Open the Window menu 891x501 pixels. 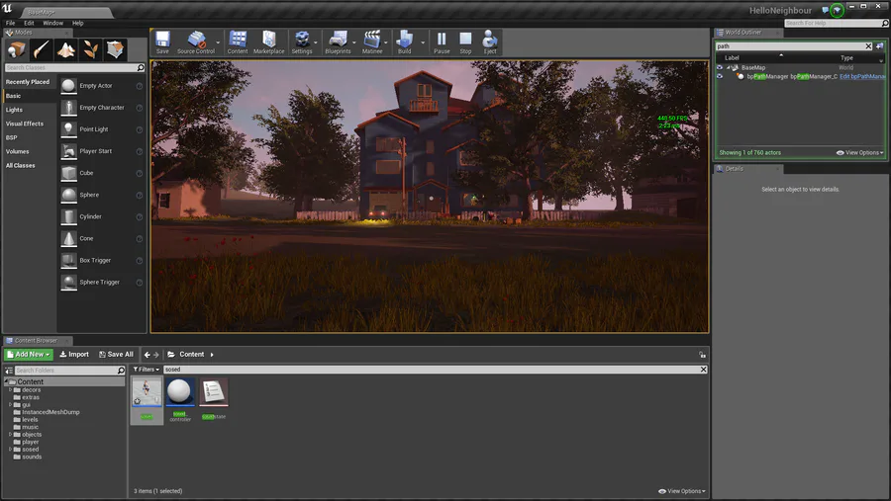(52, 24)
